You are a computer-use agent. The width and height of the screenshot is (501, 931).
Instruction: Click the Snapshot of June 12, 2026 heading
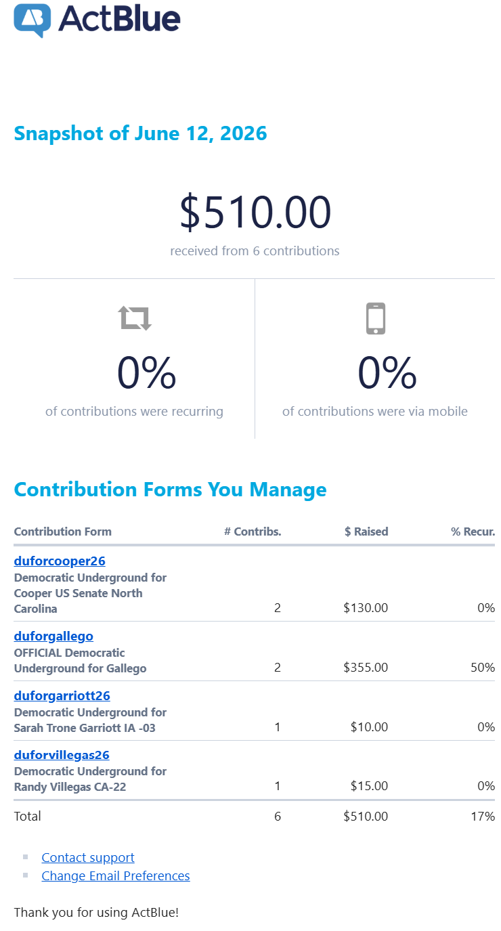point(141,133)
